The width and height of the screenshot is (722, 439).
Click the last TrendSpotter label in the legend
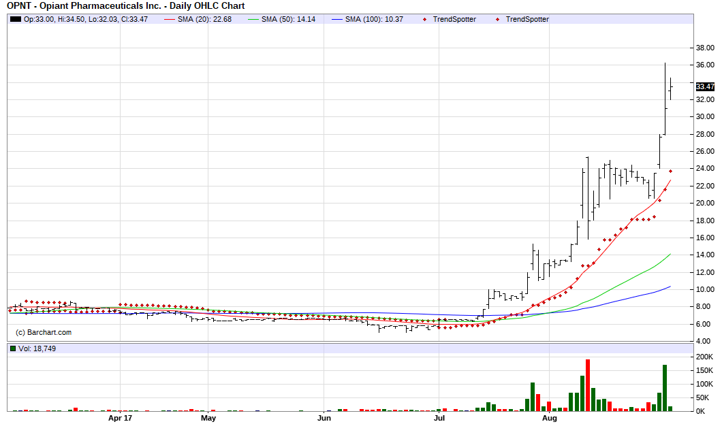(x=527, y=19)
